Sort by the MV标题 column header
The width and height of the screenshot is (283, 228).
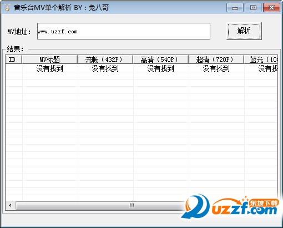pyautogui.click(x=49, y=60)
